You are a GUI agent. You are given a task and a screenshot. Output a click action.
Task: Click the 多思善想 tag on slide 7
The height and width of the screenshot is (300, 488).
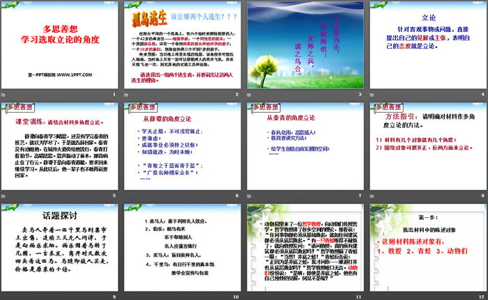click(x=266, y=108)
